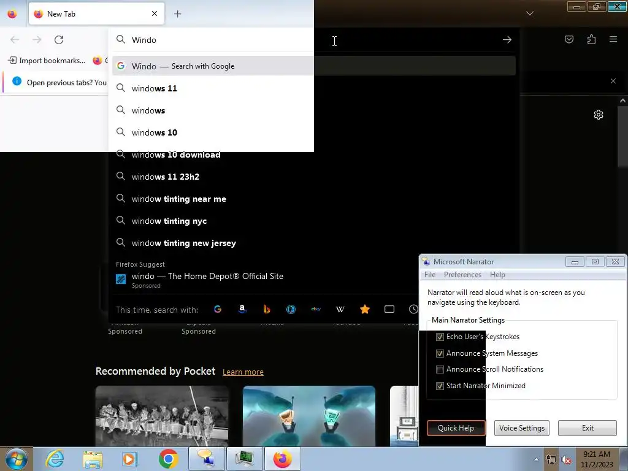Pick the plain windows suggestion
Screen dimensions: 628x471
(314, 110)
